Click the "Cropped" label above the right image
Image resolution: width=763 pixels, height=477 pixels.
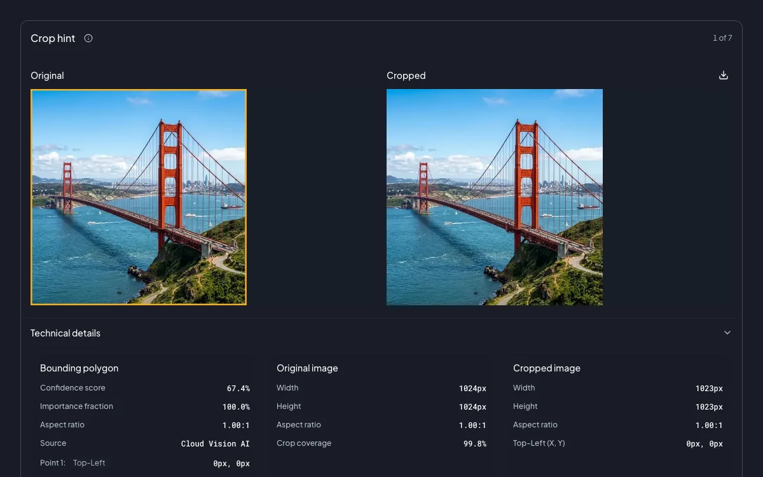coord(406,76)
